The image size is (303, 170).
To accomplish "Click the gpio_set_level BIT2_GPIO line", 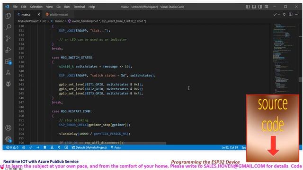I will click(101, 89).
